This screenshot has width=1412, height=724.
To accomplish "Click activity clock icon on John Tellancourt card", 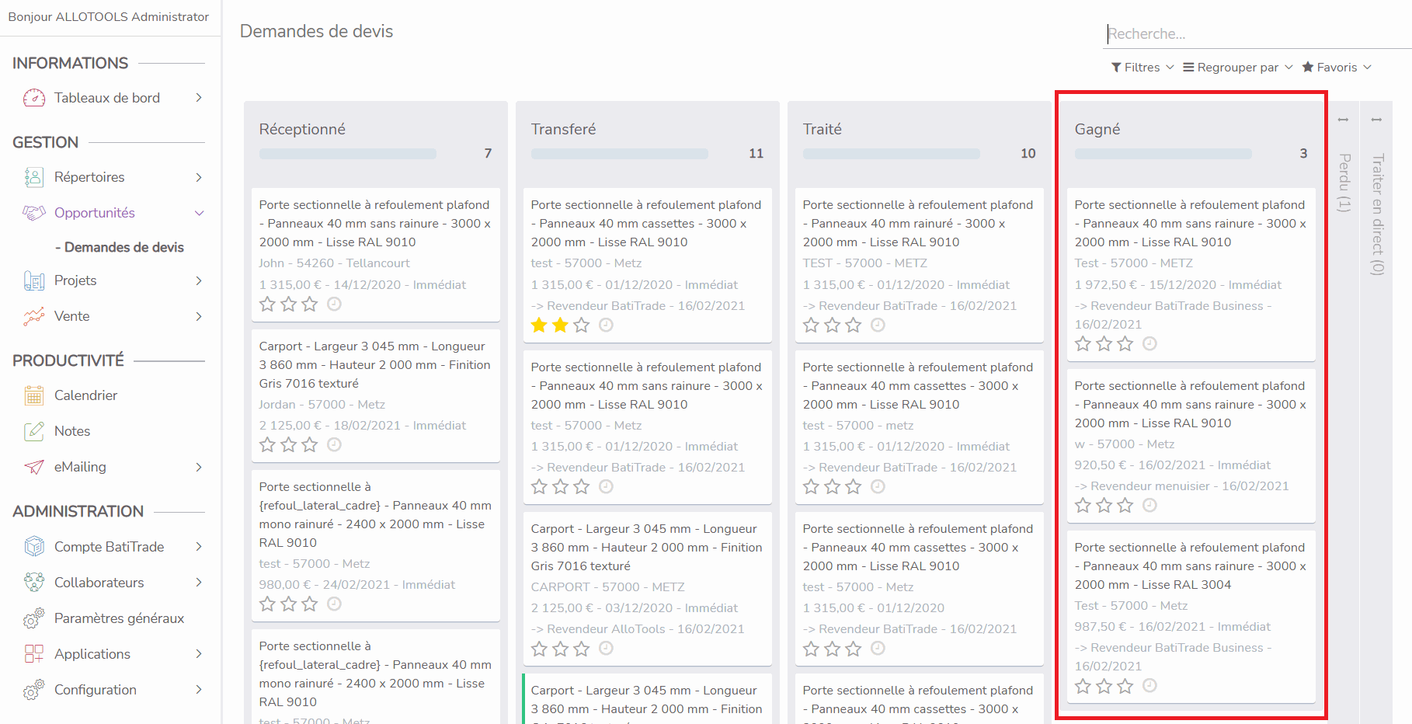I will (334, 305).
